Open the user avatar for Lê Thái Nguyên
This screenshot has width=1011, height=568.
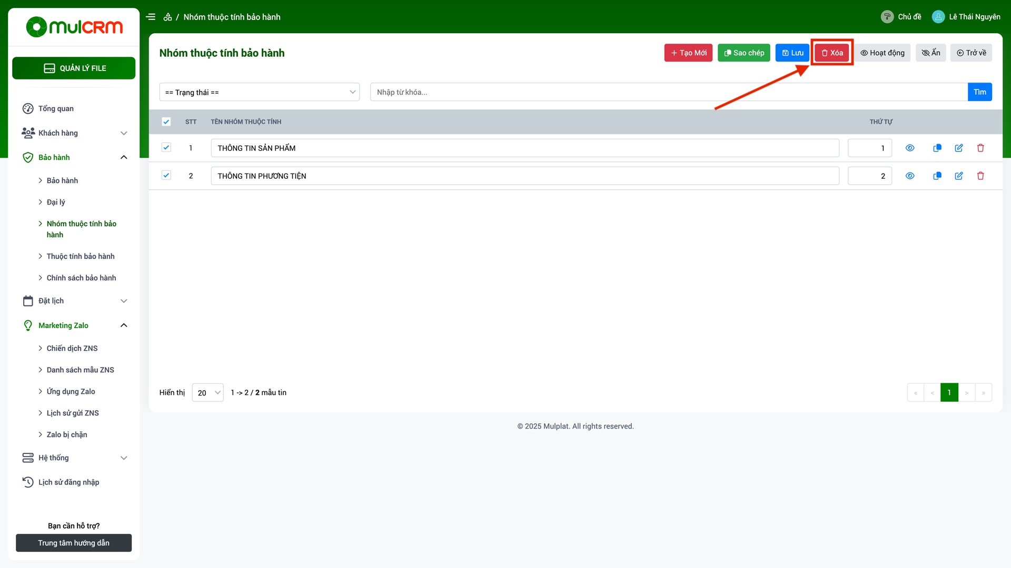[938, 17]
